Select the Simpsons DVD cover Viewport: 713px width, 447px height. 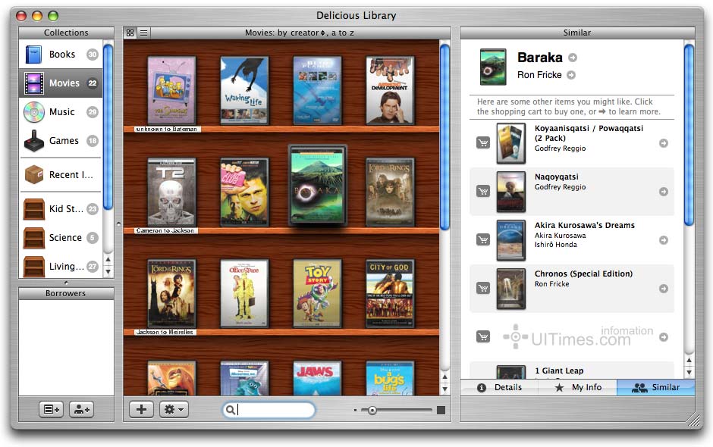[172, 90]
